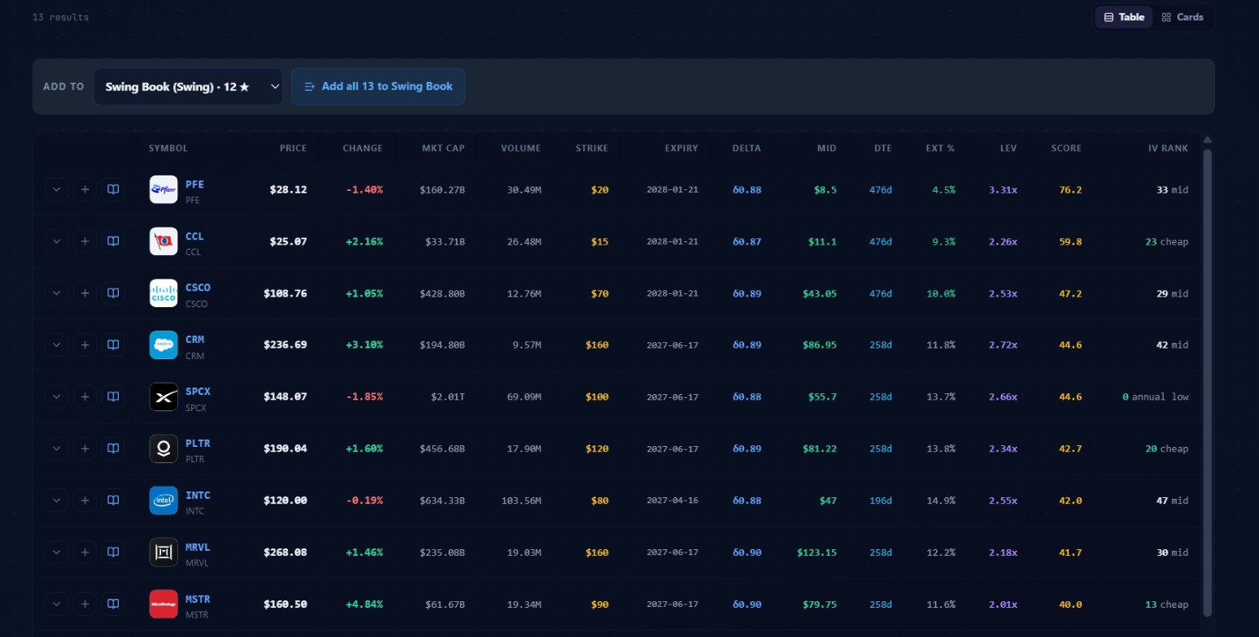Click the Salesforce logo in CRM row

click(163, 345)
